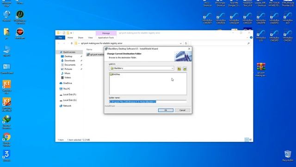Select the InfinityBox CM2RKT shortcut
296x167 pixels.
pos(207,18)
